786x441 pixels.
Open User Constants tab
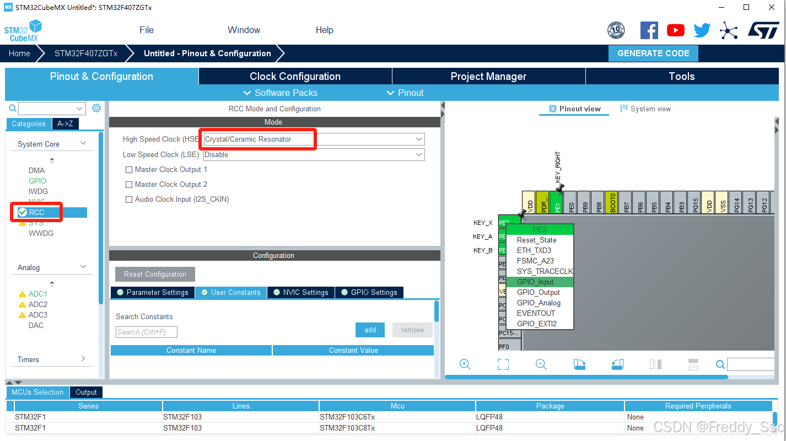(x=231, y=293)
